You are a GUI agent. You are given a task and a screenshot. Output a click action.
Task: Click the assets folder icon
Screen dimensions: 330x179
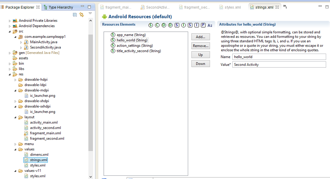tap(15, 58)
